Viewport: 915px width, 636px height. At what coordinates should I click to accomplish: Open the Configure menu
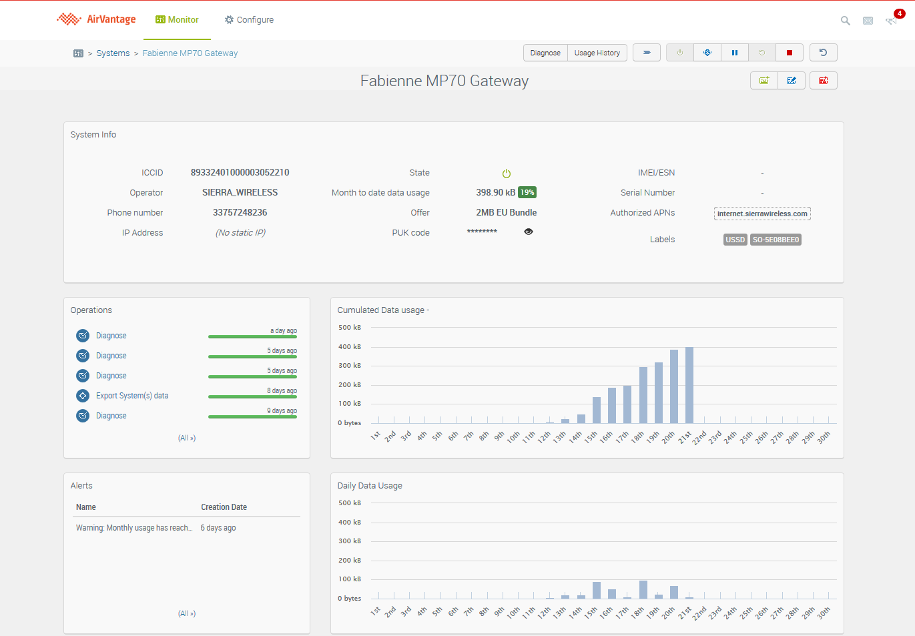(x=249, y=20)
